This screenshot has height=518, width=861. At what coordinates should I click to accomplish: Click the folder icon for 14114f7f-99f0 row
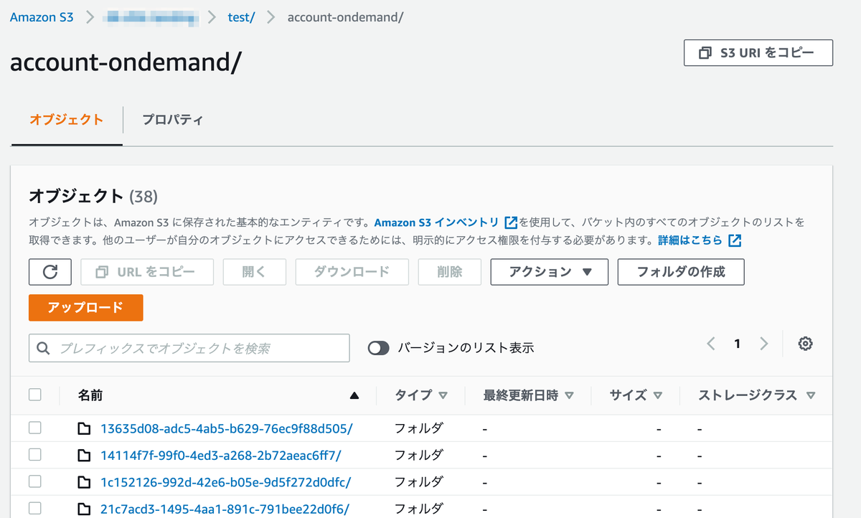[x=85, y=456]
